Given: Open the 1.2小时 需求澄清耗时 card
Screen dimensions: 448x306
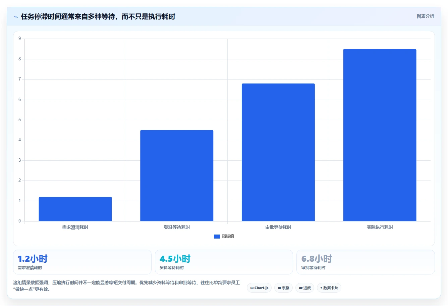Looking at the screenshot, I should coord(82,262).
